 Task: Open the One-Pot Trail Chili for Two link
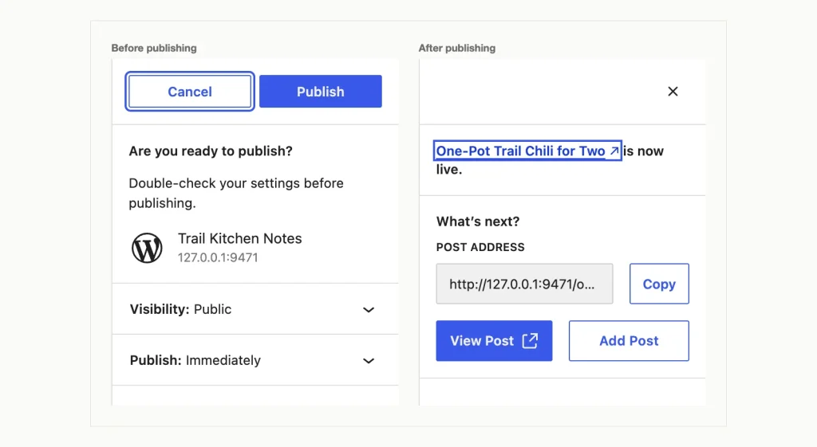[527, 151]
